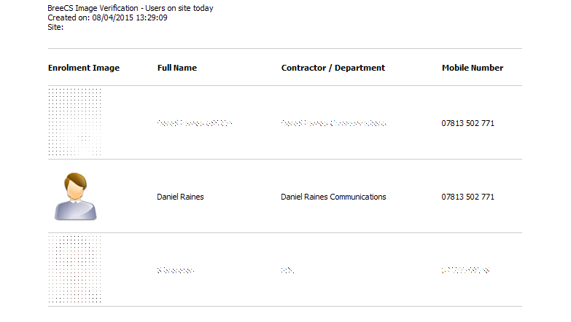Click the "Mobile Number" column header
571x322 pixels.
coord(473,68)
